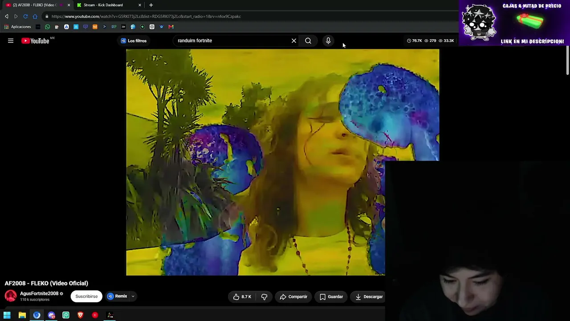Open the AgusFortnite2008 channel avatar

click(11, 296)
